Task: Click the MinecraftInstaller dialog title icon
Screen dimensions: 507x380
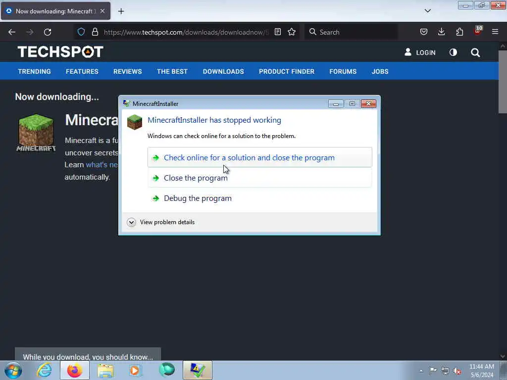Action: pyautogui.click(x=127, y=103)
